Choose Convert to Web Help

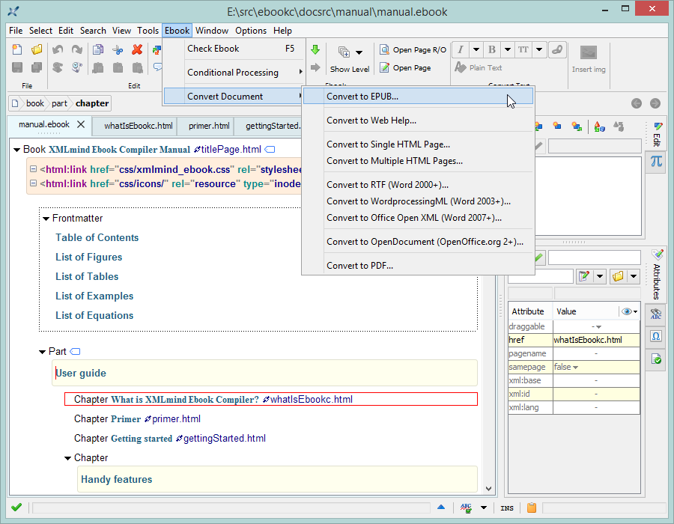pyautogui.click(x=418, y=121)
